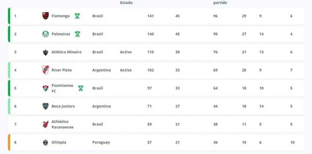Click the Athletico Paranaense club crest
Image resolution: width=312 pixels, height=154 pixels.
[x=45, y=124]
